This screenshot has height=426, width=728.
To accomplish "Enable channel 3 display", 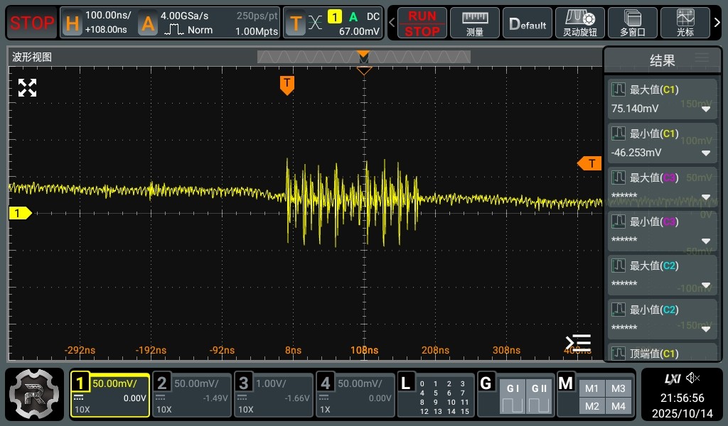I will [x=274, y=395].
